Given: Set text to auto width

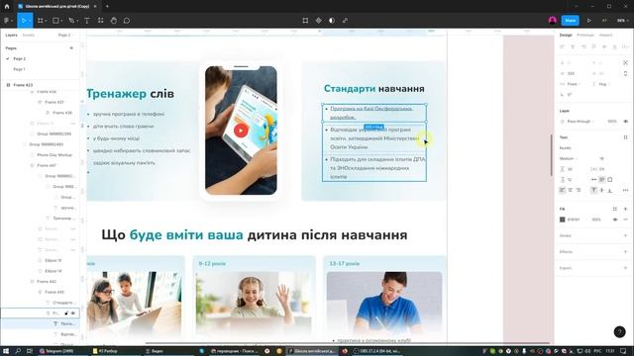Looking at the screenshot, I should (593, 180).
